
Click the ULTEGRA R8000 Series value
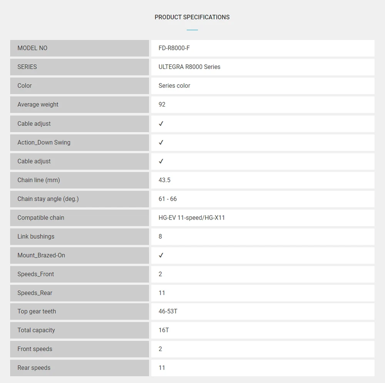[189, 67]
